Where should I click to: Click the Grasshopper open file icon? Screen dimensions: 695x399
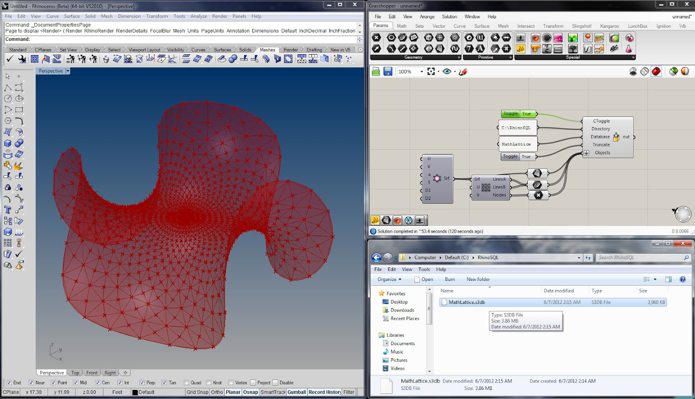pos(376,72)
